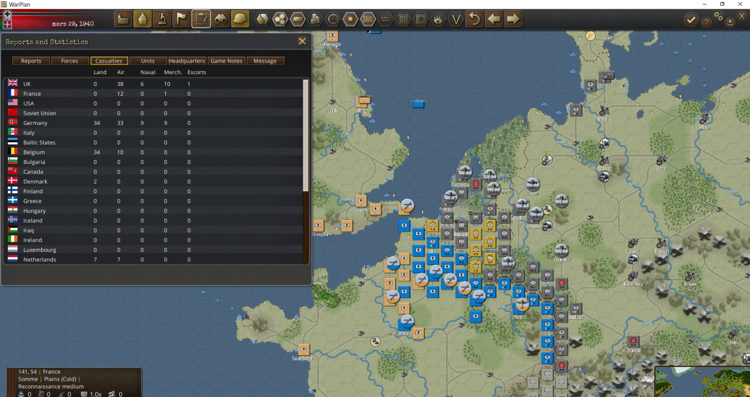
Task: Select the Germany row in casualties
Action: point(153,123)
